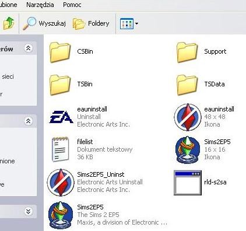Image resolution: width=246 pixels, height=231 pixels.
Task: Select the 48 x 48 eauninstall icon file
Action: tap(188, 117)
